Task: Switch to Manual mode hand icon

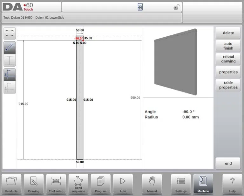Action: click(152, 184)
